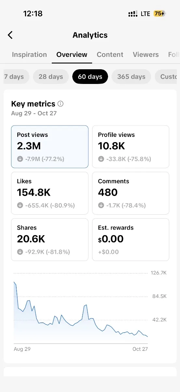Tap the battery indicator in status bar

[x=160, y=14]
